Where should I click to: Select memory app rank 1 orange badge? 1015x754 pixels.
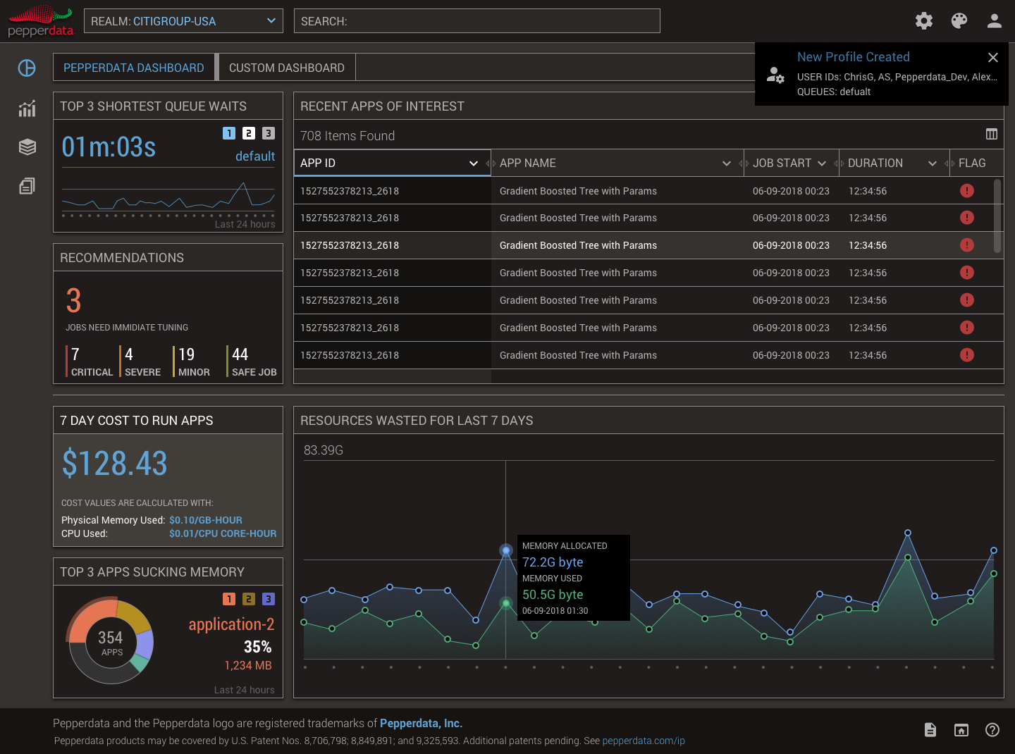pyautogui.click(x=229, y=599)
